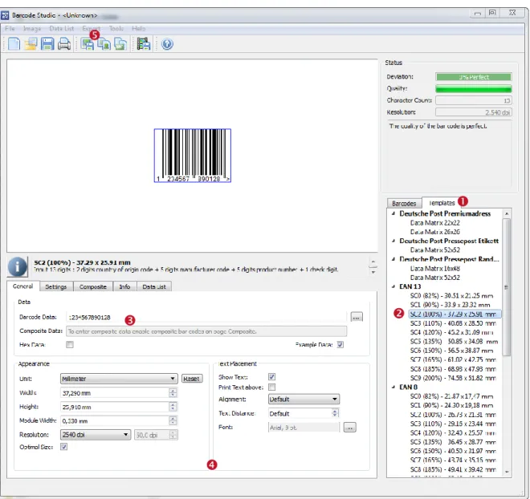
Task: Switch to the Data List tab
Action: 154,286
